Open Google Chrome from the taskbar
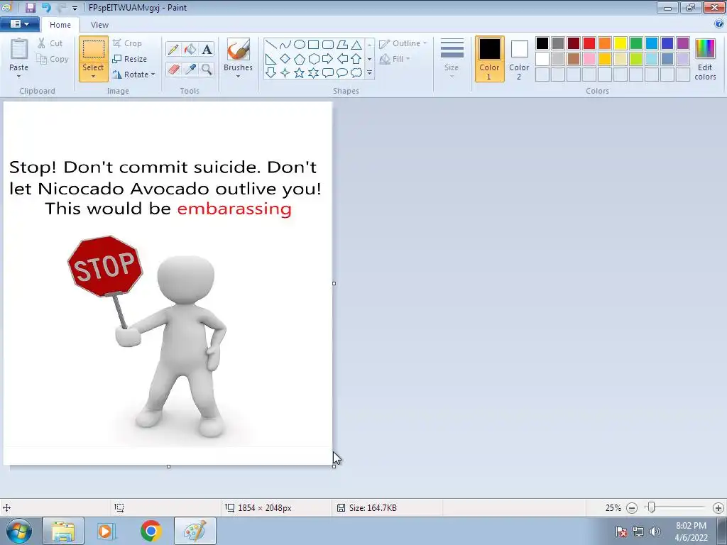Viewport: 727px width, 545px height. 151,531
